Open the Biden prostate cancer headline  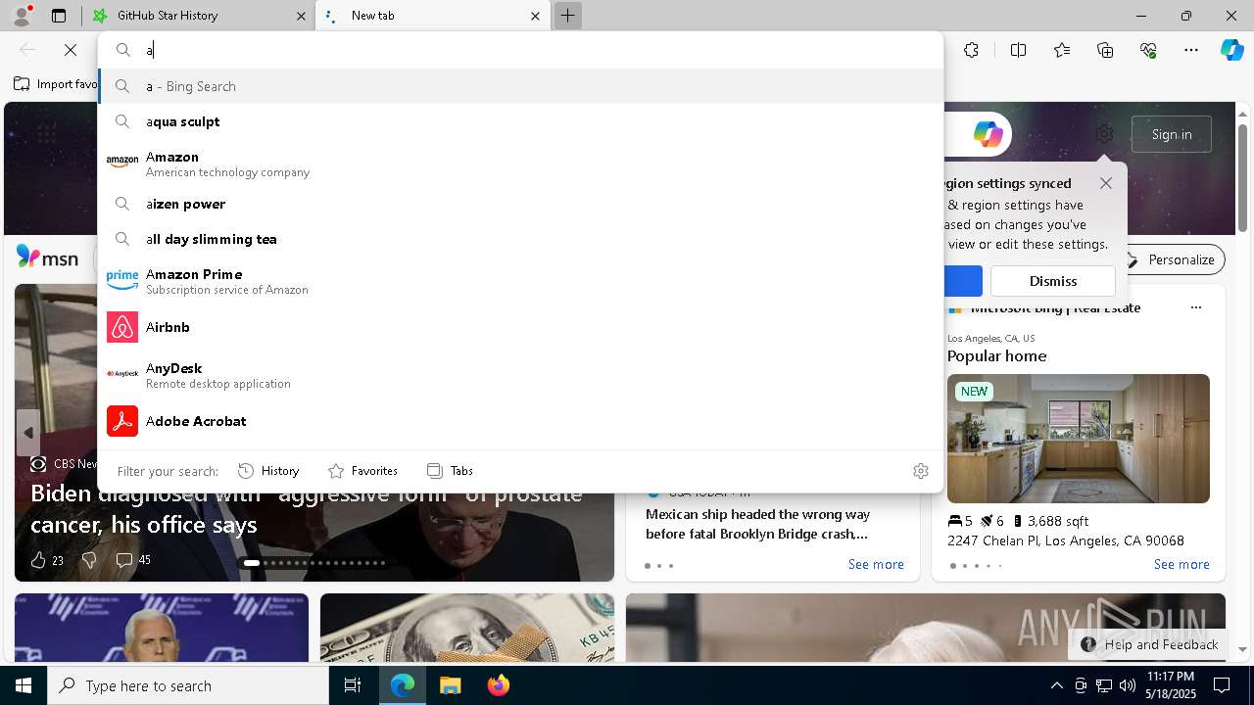307,509
